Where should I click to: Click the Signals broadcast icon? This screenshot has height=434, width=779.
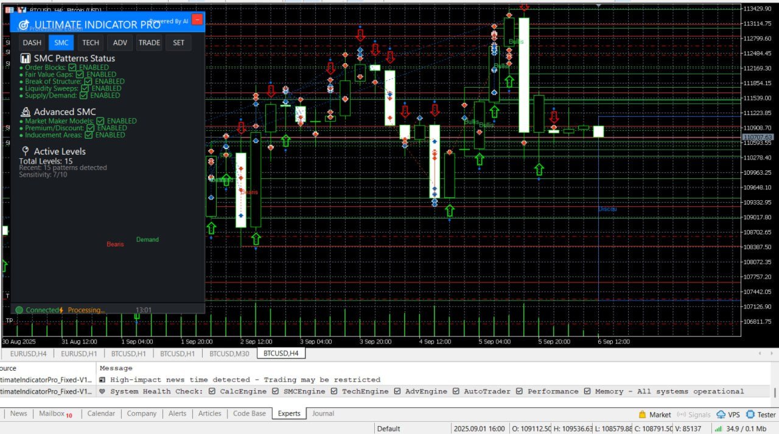(681, 415)
